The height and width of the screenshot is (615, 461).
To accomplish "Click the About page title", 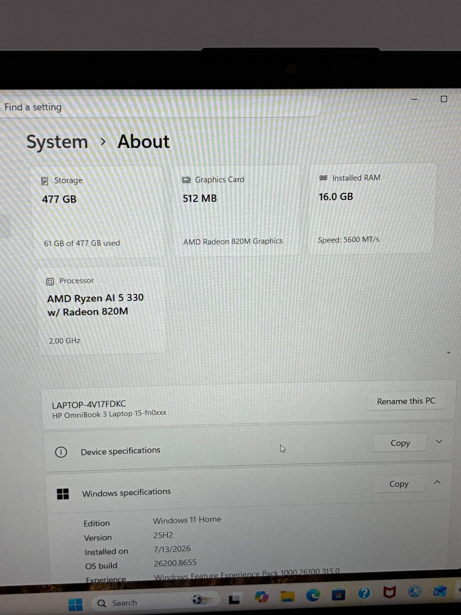I will [143, 141].
